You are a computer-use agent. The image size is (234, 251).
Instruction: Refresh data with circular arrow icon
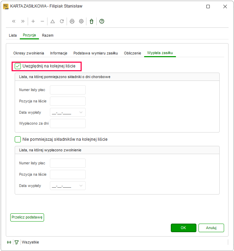(x=62, y=21)
